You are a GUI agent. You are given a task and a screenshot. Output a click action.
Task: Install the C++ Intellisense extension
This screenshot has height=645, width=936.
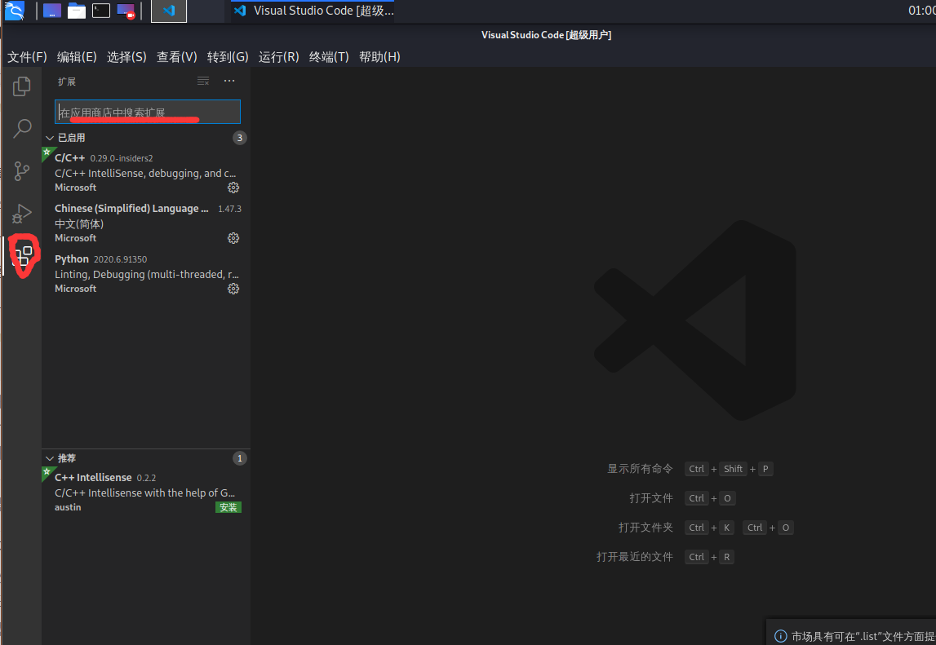click(228, 508)
